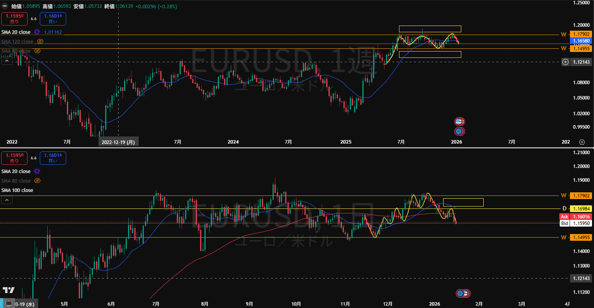Show the hidden SMA 120 close indicator
The width and height of the screenshot is (594, 308).
coord(40,41)
